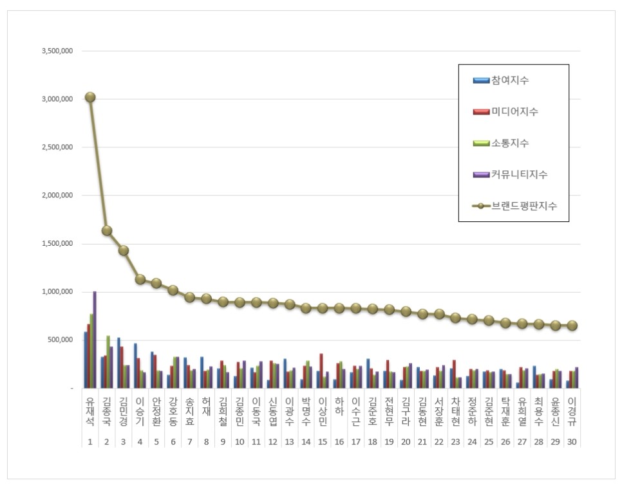Screen dimensions: 622x487
Task: Select the 브랜드평판지수 legend text label
Action: pyautogui.click(x=524, y=206)
